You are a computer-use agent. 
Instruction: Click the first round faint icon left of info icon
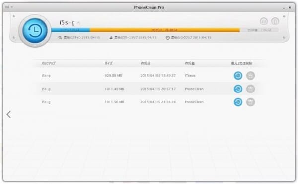point(264,21)
